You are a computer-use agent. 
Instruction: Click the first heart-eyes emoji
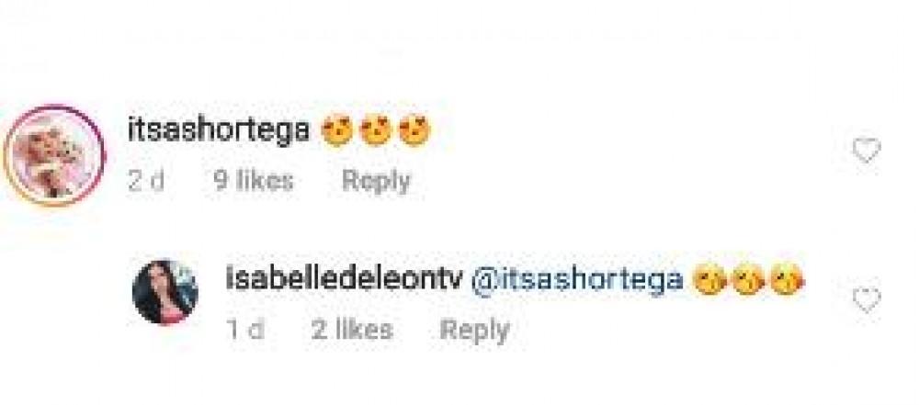click(x=337, y=129)
